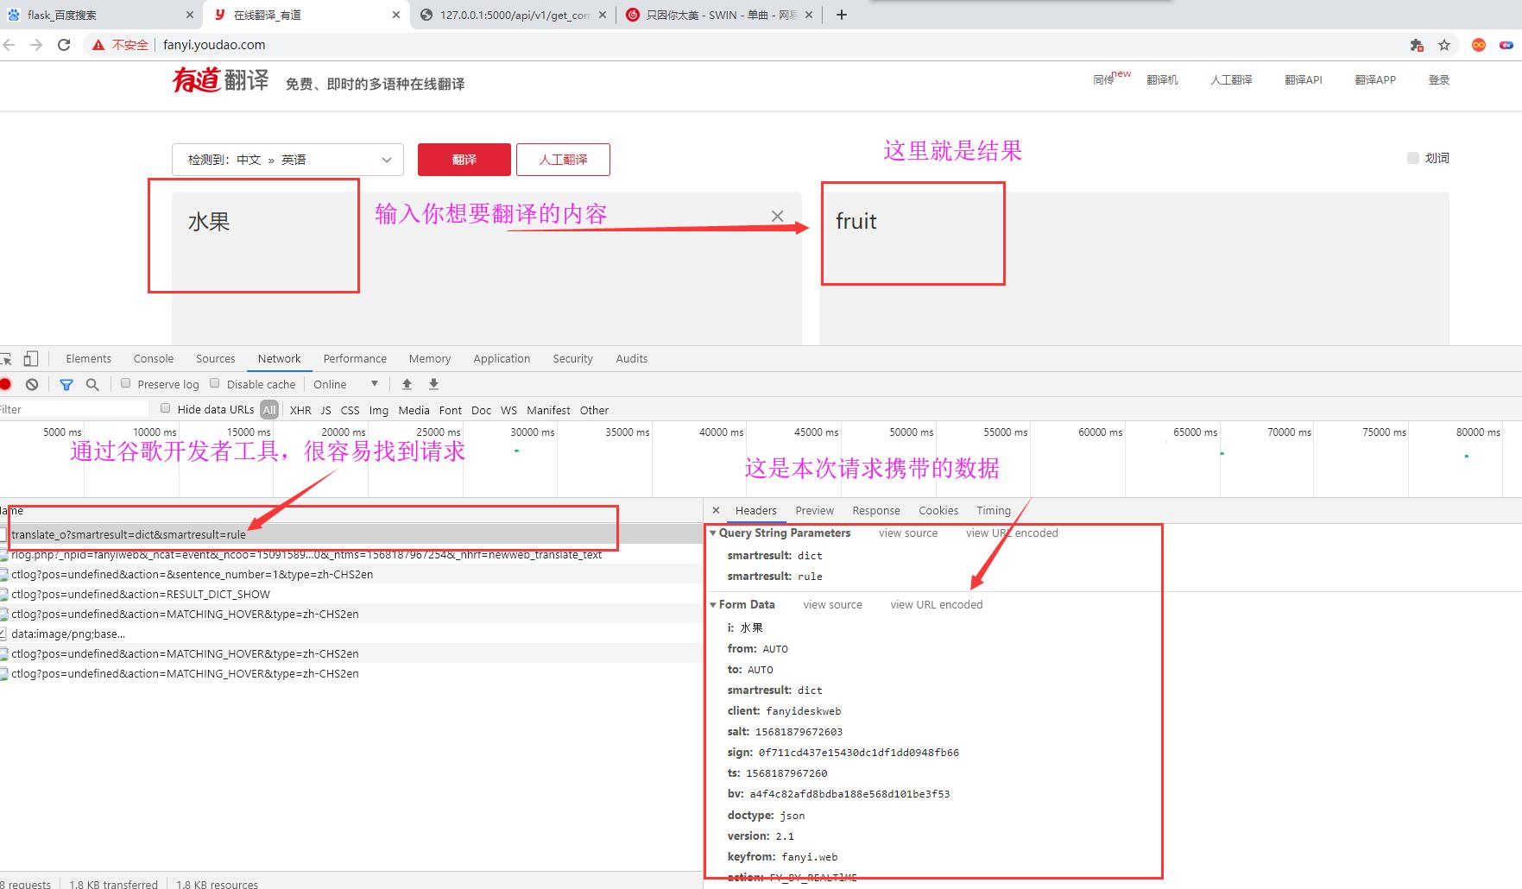This screenshot has width=1522, height=889.
Task: Close the flask_百度搜索 tab
Action: (x=190, y=15)
